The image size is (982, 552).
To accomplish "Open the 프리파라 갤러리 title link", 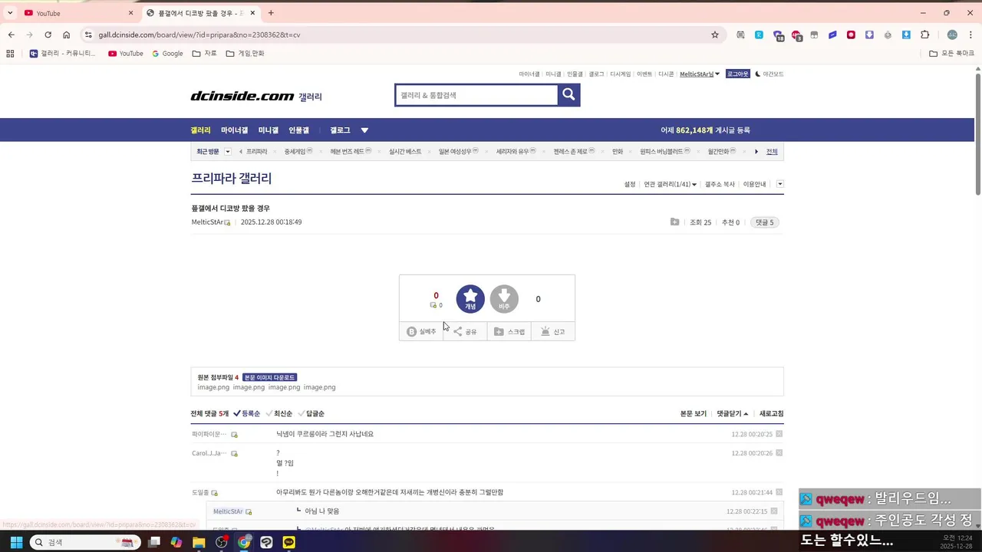I will coord(231,179).
